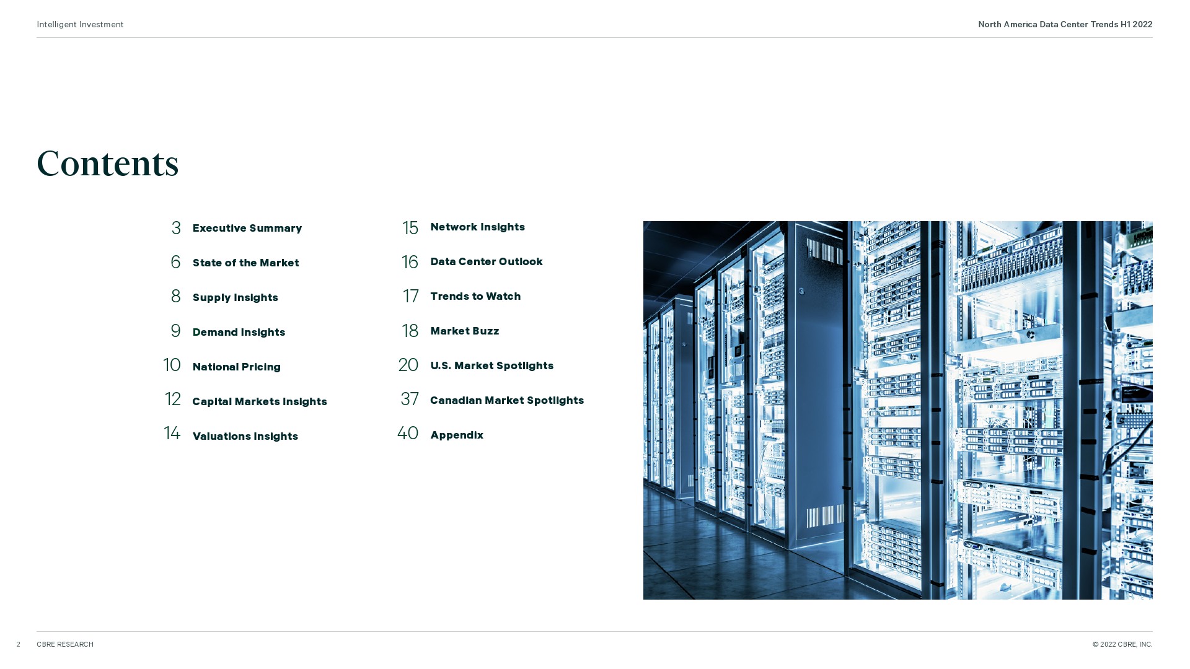Click the North America Data Center Trends header
This screenshot has width=1190, height=669.
pyautogui.click(x=1065, y=24)
